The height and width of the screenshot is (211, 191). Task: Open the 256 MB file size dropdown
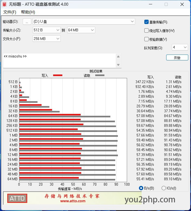pyautogui.click(x=47, y=39)
